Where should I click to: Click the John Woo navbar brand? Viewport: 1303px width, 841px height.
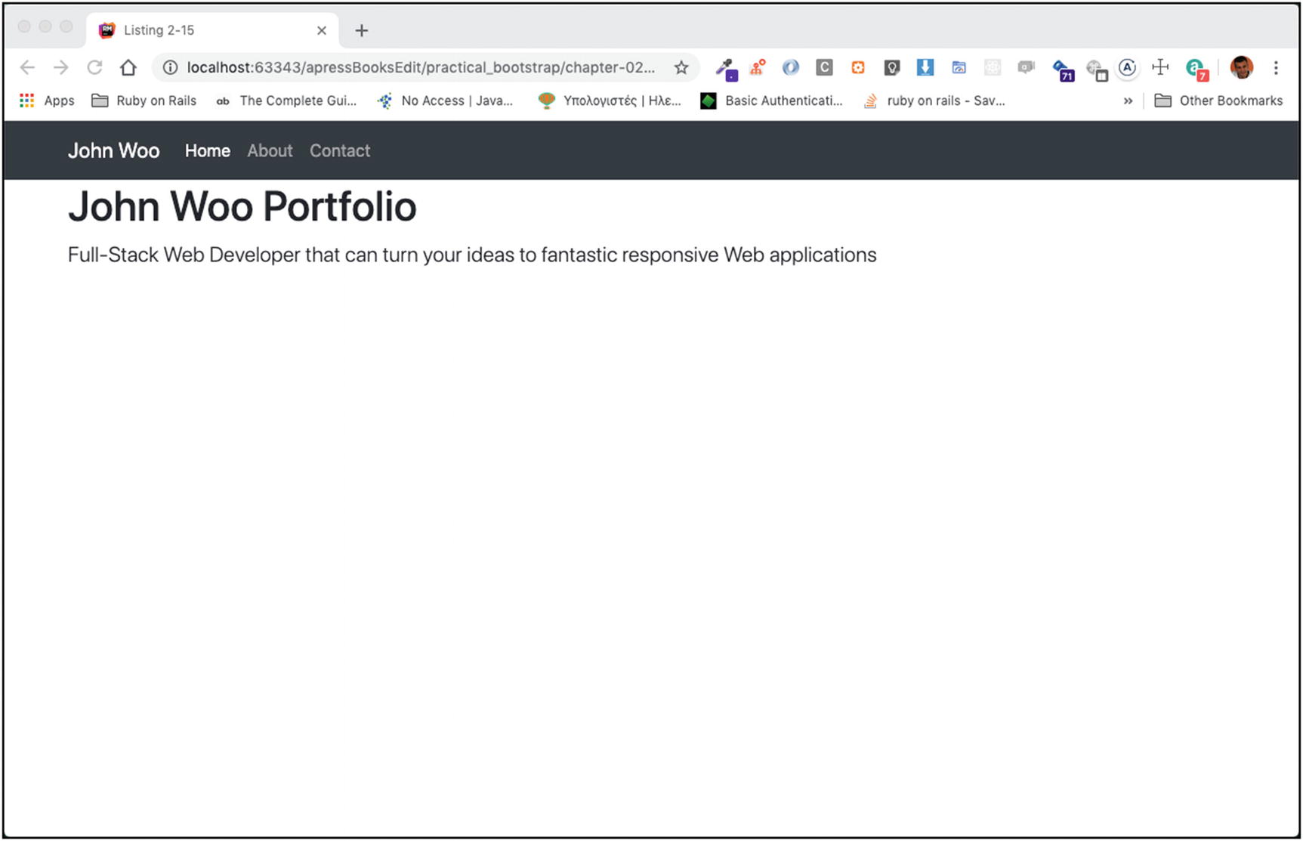pos(113,150)
